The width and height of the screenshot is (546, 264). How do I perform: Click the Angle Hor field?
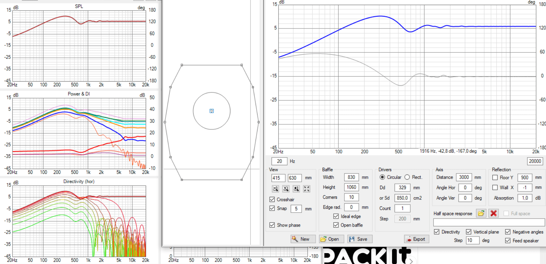coord(465,188)
